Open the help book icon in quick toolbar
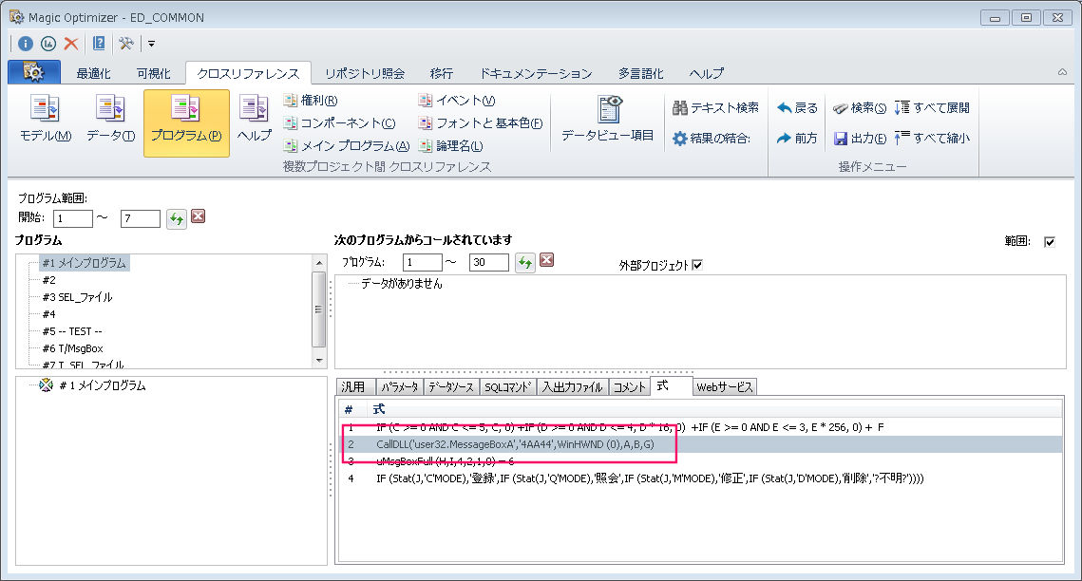The image size is (1082, 581). (99, 44)
